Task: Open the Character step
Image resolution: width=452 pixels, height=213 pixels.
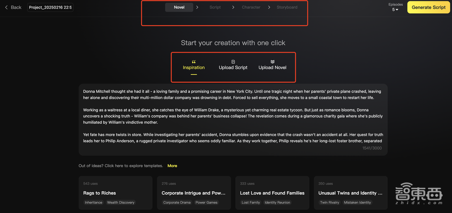Action: 251,7
